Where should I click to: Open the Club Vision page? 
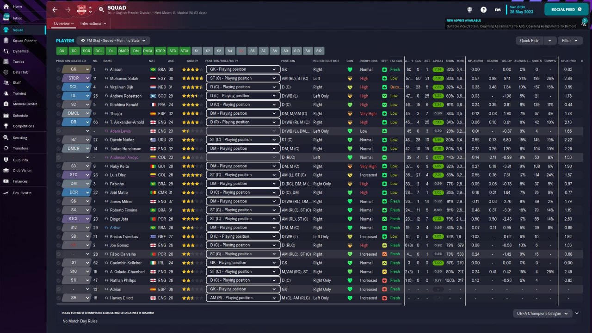pos(22,171)
